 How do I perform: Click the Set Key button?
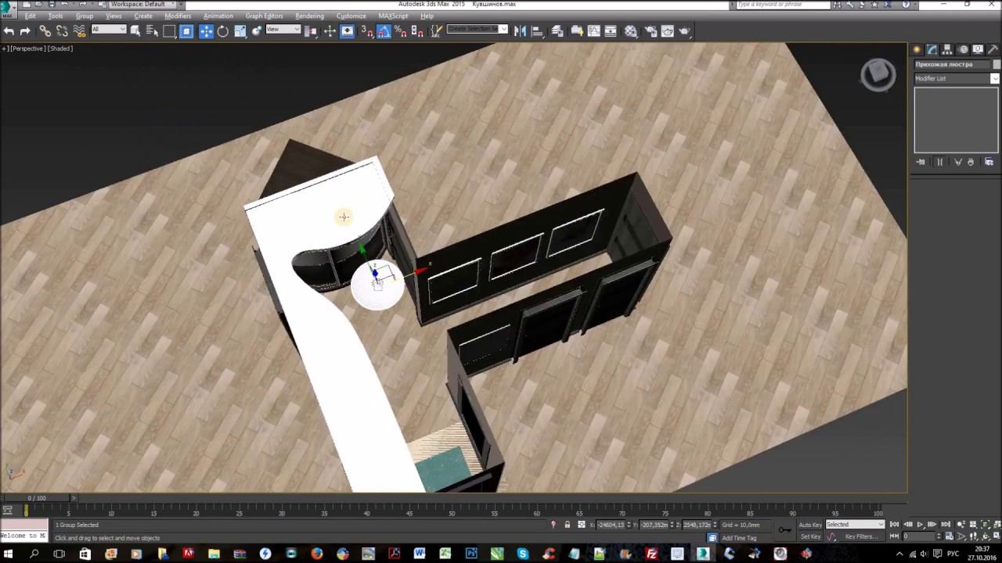pos(810,537)
